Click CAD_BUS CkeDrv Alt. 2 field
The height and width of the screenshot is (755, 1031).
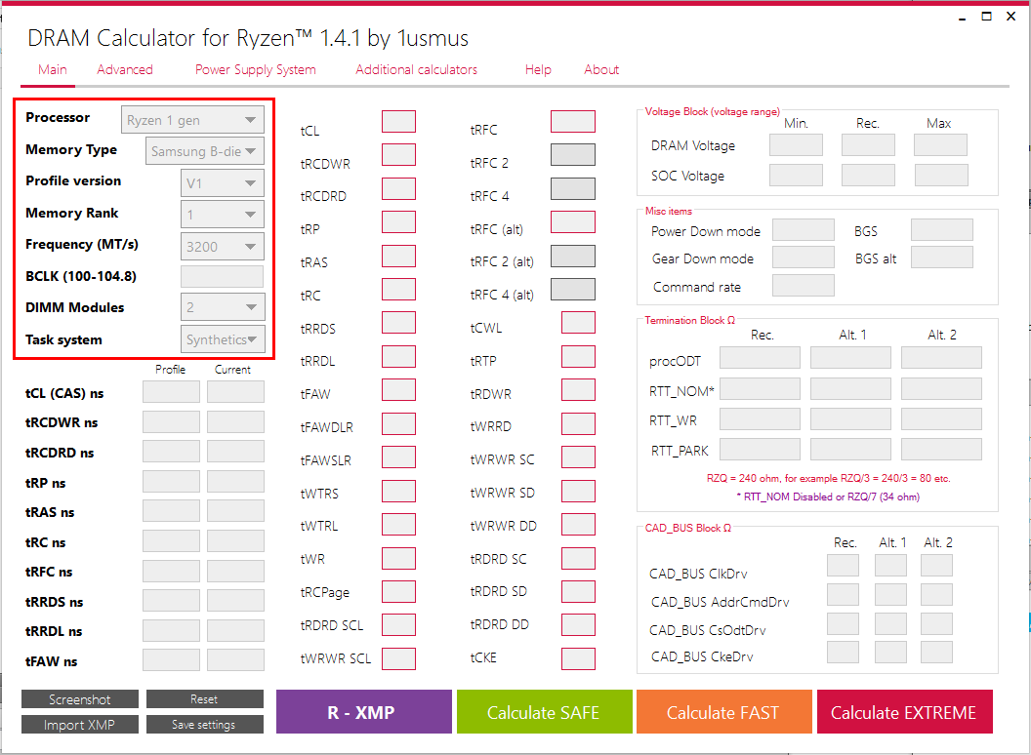(936, 652)
